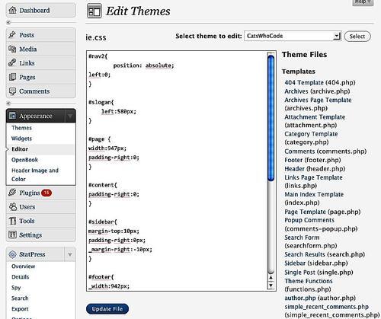Viewport: 381px width, 319px height.
Task: Click the editor scroll down arrow
Action: pos(271,286)
